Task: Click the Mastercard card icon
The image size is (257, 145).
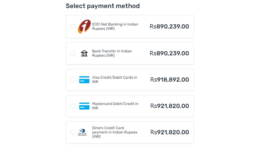Action: pyautogui.click(x=84, y=106)
